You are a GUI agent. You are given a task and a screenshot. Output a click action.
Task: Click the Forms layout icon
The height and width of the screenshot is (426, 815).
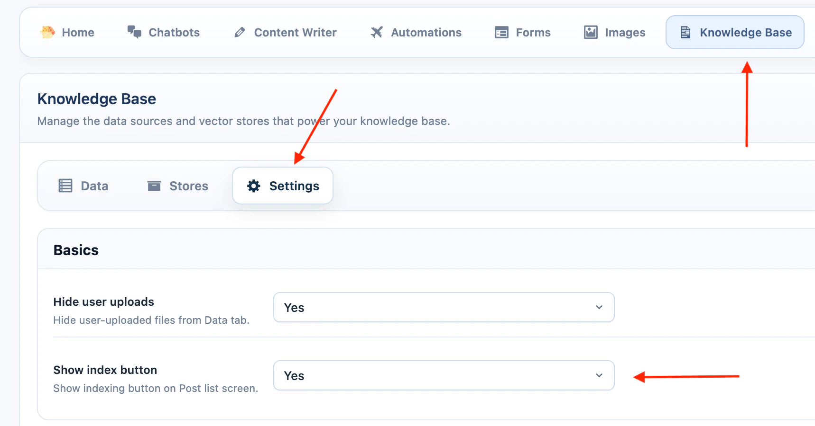501,32
